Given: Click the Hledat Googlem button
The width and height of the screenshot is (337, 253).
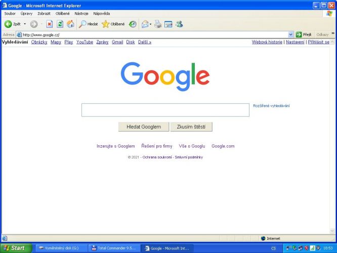Looking at the screenshot, I should click(144, 127).
